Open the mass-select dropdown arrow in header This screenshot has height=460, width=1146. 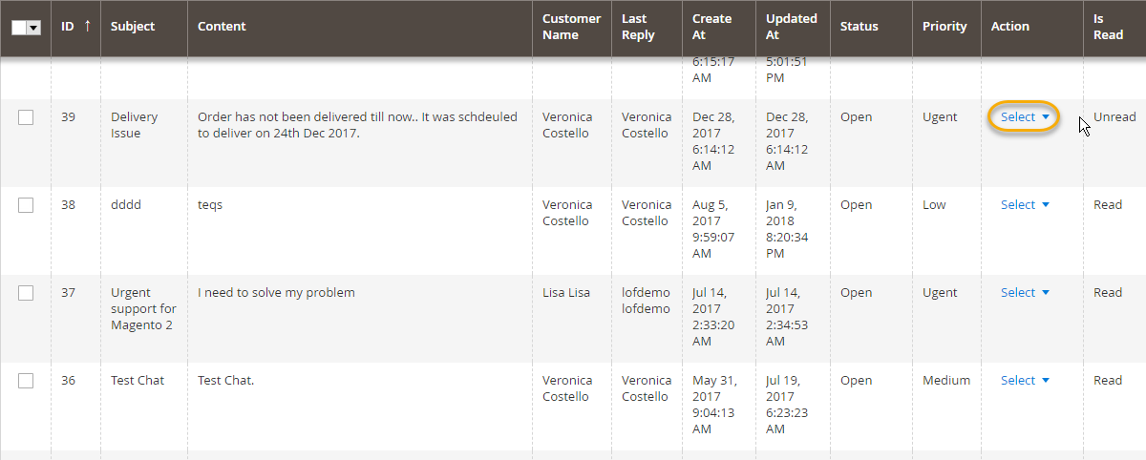click(x=34, y=28)
